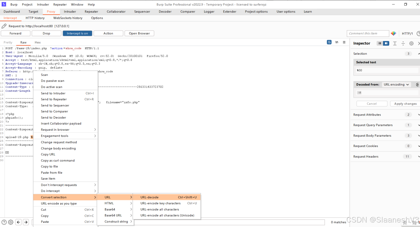This screenshot has height=227, width=420.
Task: Open the Engagement tools submenu
Action: [x=66, y=136]
